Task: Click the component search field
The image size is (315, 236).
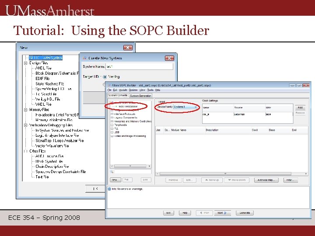Action: pyautogui.click(x=133, y=172)
